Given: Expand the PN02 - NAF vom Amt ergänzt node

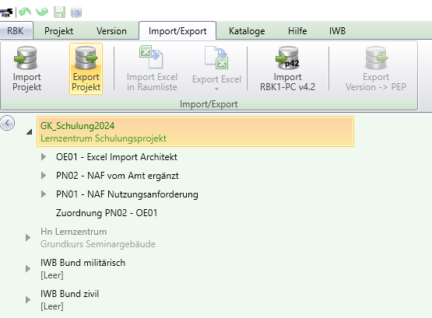Looking at the screenshot, I should 44,176.
